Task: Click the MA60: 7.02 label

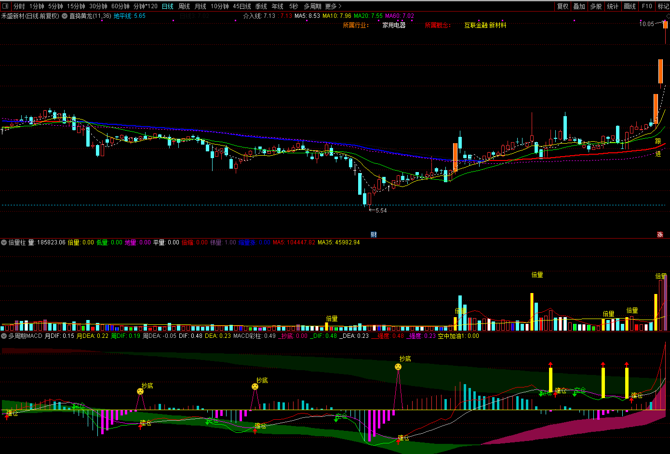Action: tap(400, 16)
